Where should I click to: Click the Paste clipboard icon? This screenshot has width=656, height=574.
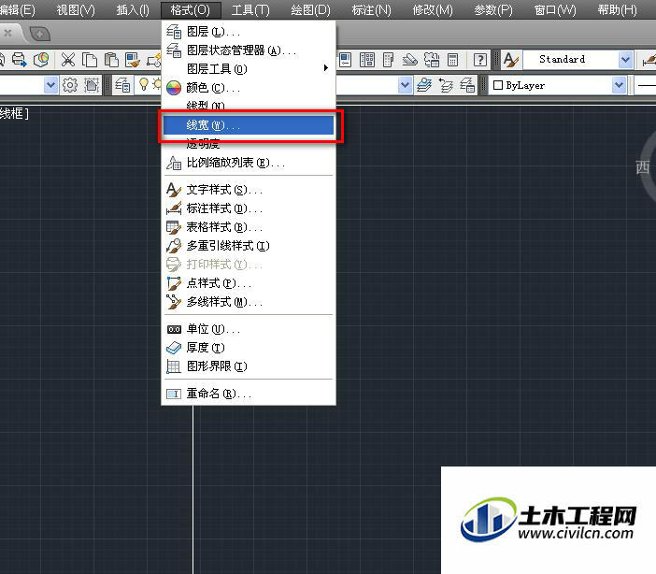[x=111, y=60]
